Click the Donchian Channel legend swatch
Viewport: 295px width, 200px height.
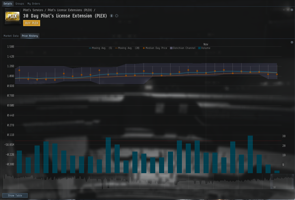171,48
